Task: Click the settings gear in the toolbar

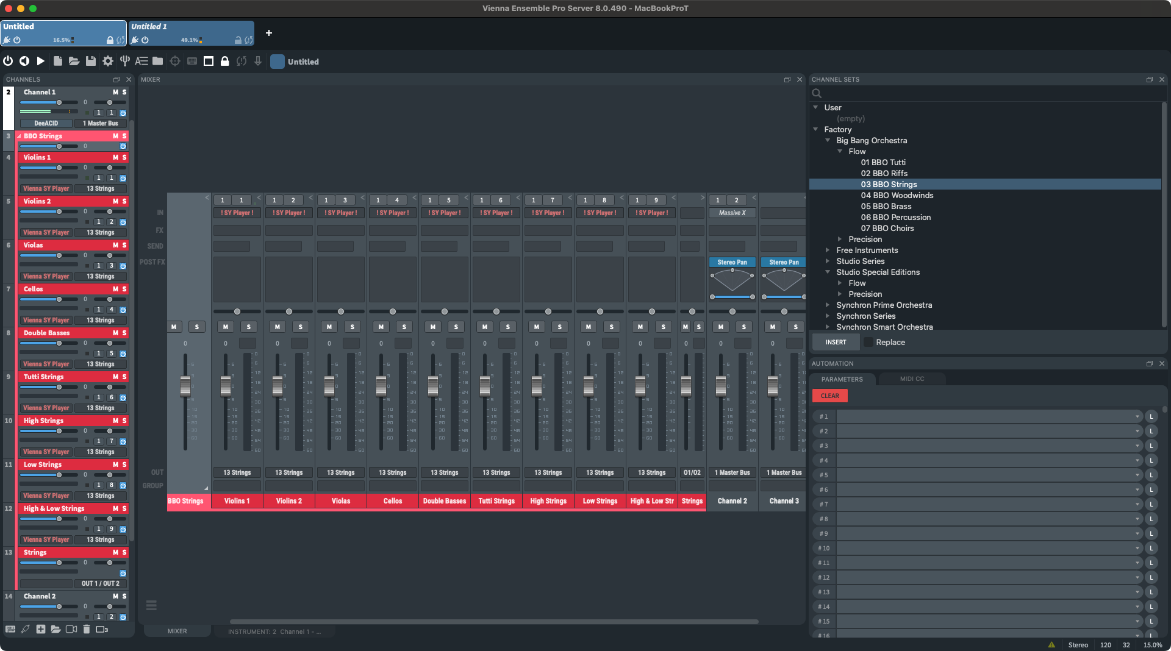Action: click(x=108, y=61)
